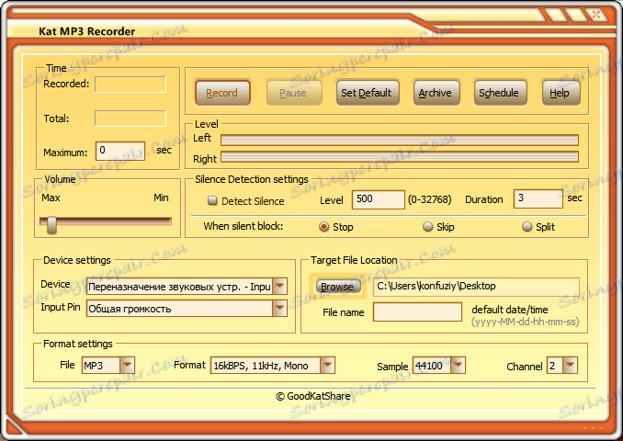Open the File type MP3 dropdown
Viewport: 623px width, 441px height.
(x=127, y=365)
